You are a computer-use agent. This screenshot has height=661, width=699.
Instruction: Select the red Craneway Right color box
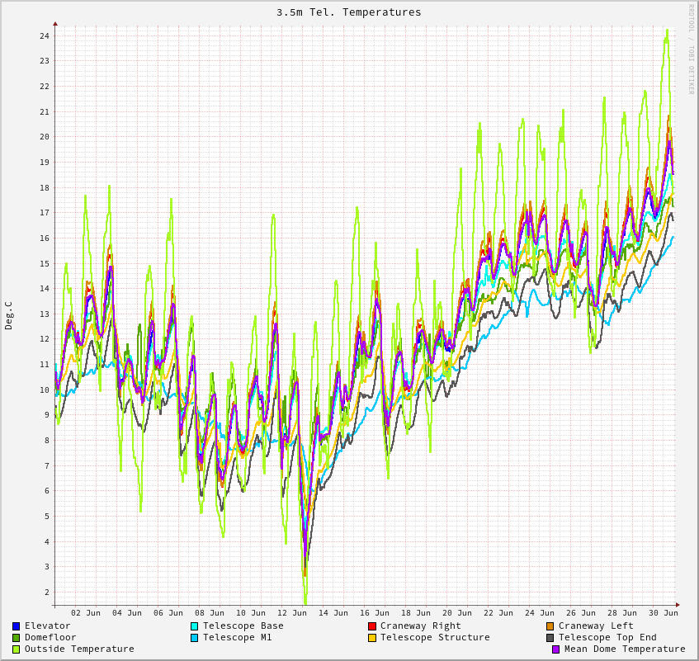click(x=372, y=626)
